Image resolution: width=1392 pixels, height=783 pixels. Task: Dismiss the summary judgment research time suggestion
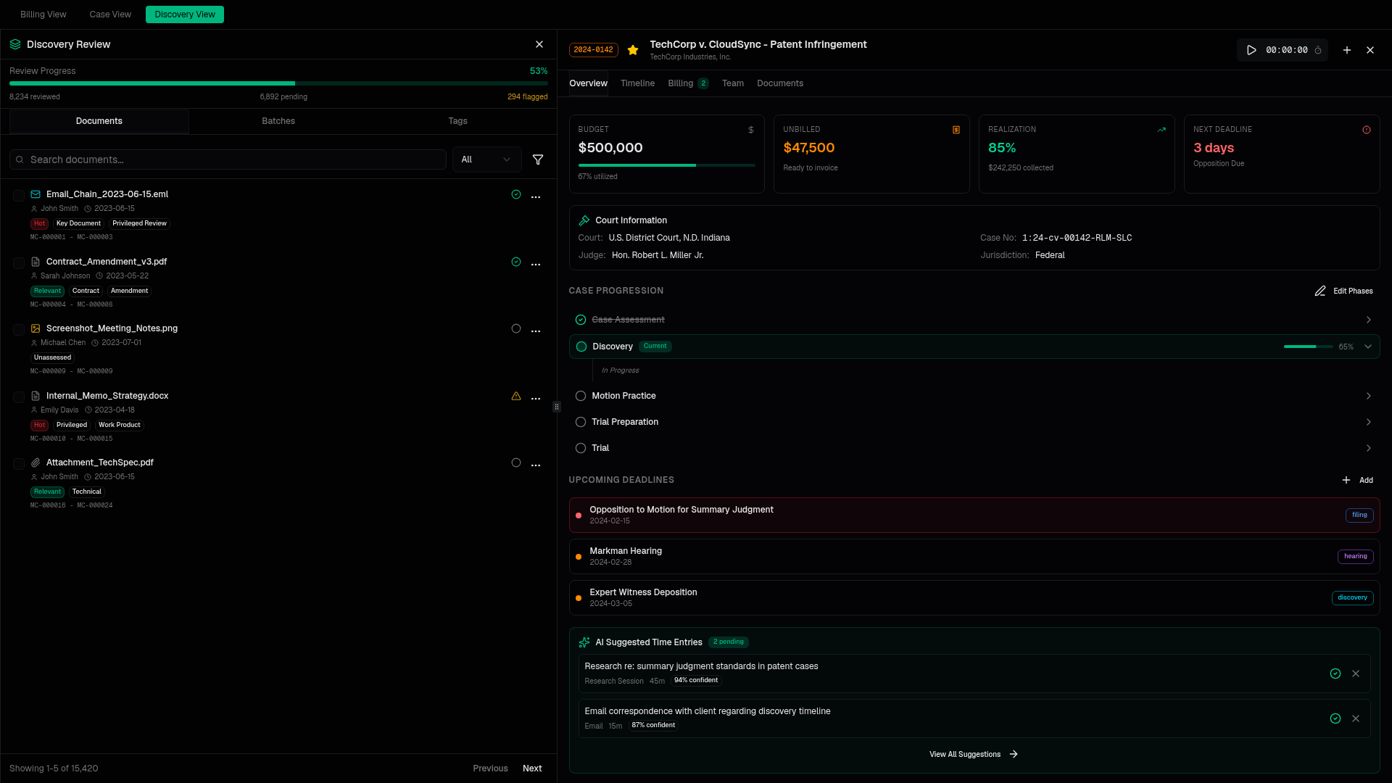pos(1356,674)
